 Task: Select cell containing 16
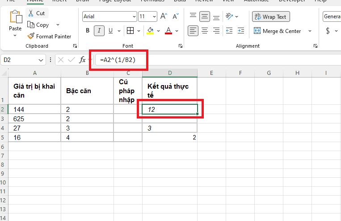[x=34, y=137]
